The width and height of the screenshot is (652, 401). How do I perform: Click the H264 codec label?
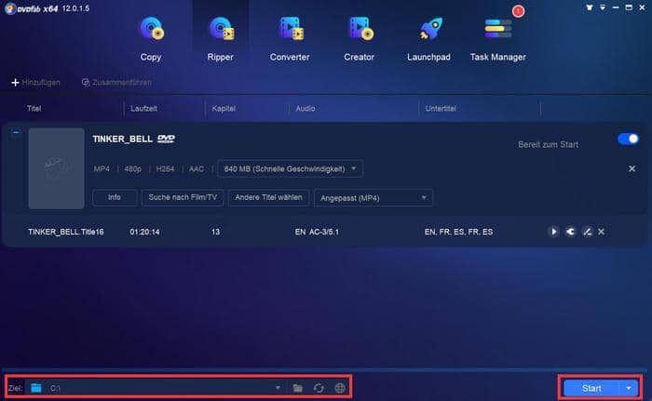pyautogui.click(x=165, y=168)
